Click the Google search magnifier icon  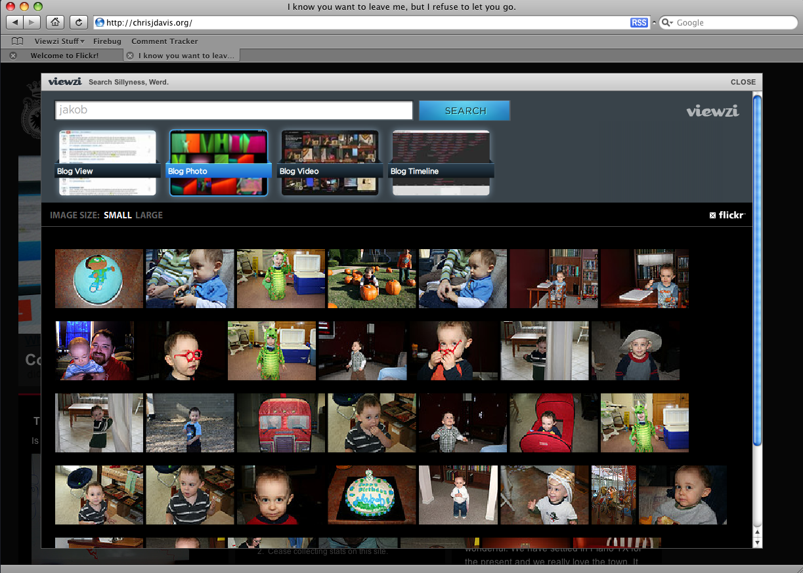668,22
